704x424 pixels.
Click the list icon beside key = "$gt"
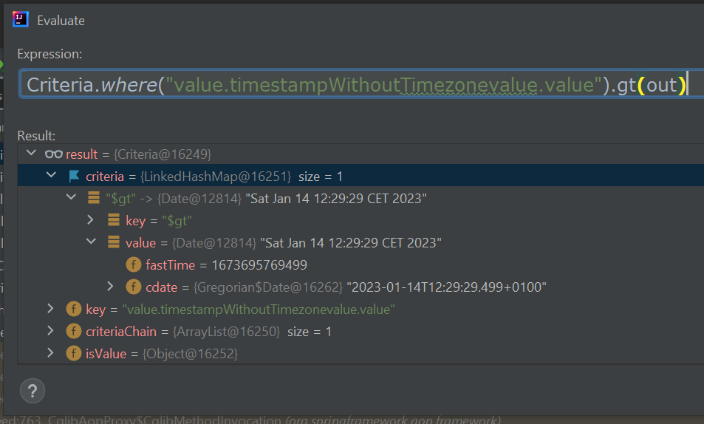click(x=114, y=219)
